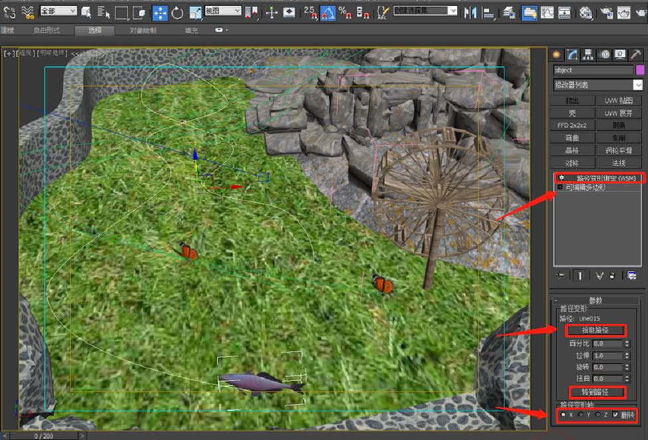Toggle lightbulb of 路径变形绑定 (WSM) modifier
This screenshot has height=440, width=648.
tap(561, 178)
